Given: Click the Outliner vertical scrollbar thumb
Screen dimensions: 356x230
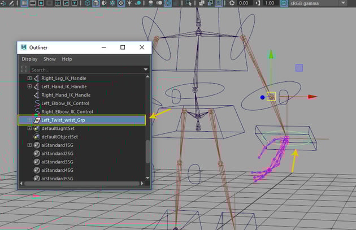Looking at the screenshot, I should [149, 153].
